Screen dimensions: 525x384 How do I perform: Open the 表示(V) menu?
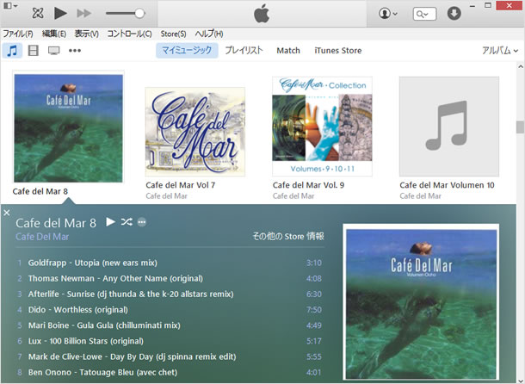[86, 34]
